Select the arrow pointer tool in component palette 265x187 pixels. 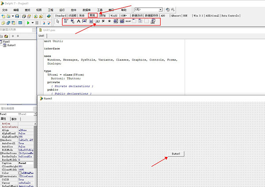click(57, 21)
